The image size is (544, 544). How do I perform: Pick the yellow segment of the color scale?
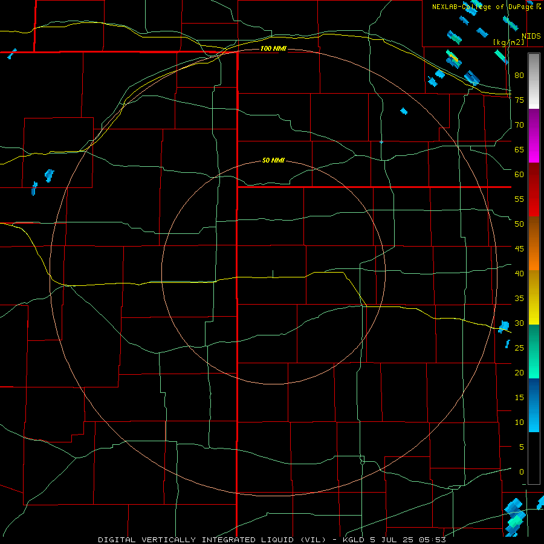[x=534, y=297]
